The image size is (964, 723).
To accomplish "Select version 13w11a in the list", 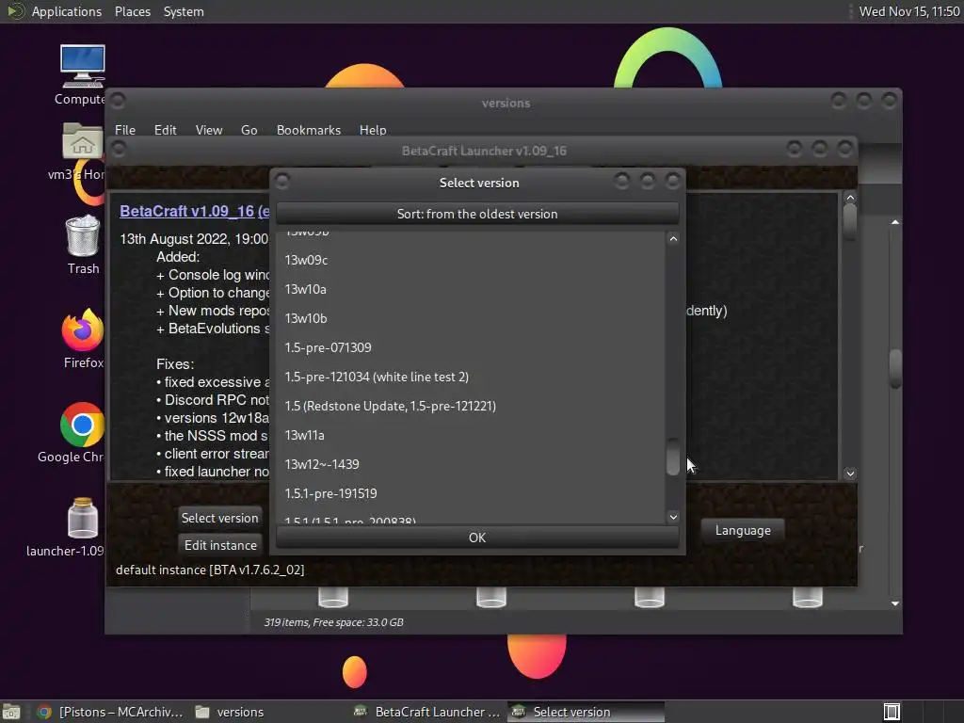I will [x=471, y=435].
